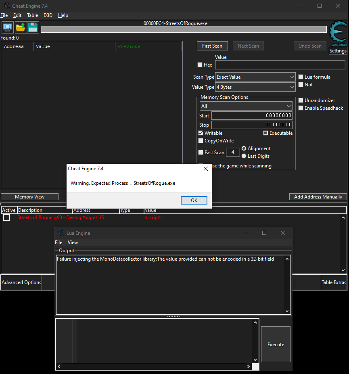The image size is (349, 374).
Task: Click Lua Engine window title icon
Action: pos(61,233)
